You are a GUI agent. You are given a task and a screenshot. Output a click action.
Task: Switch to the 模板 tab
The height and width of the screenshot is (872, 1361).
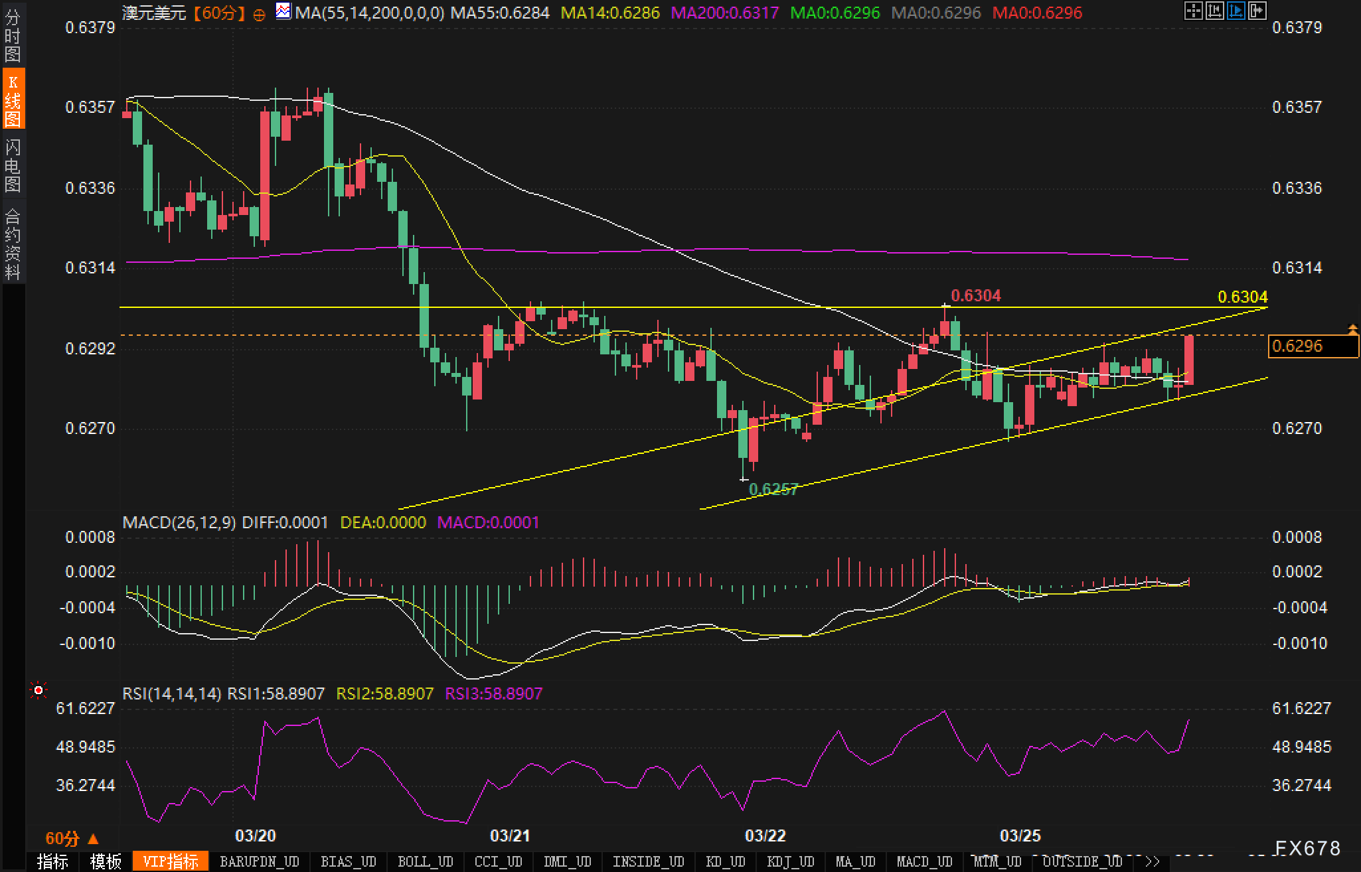(106, 861)
